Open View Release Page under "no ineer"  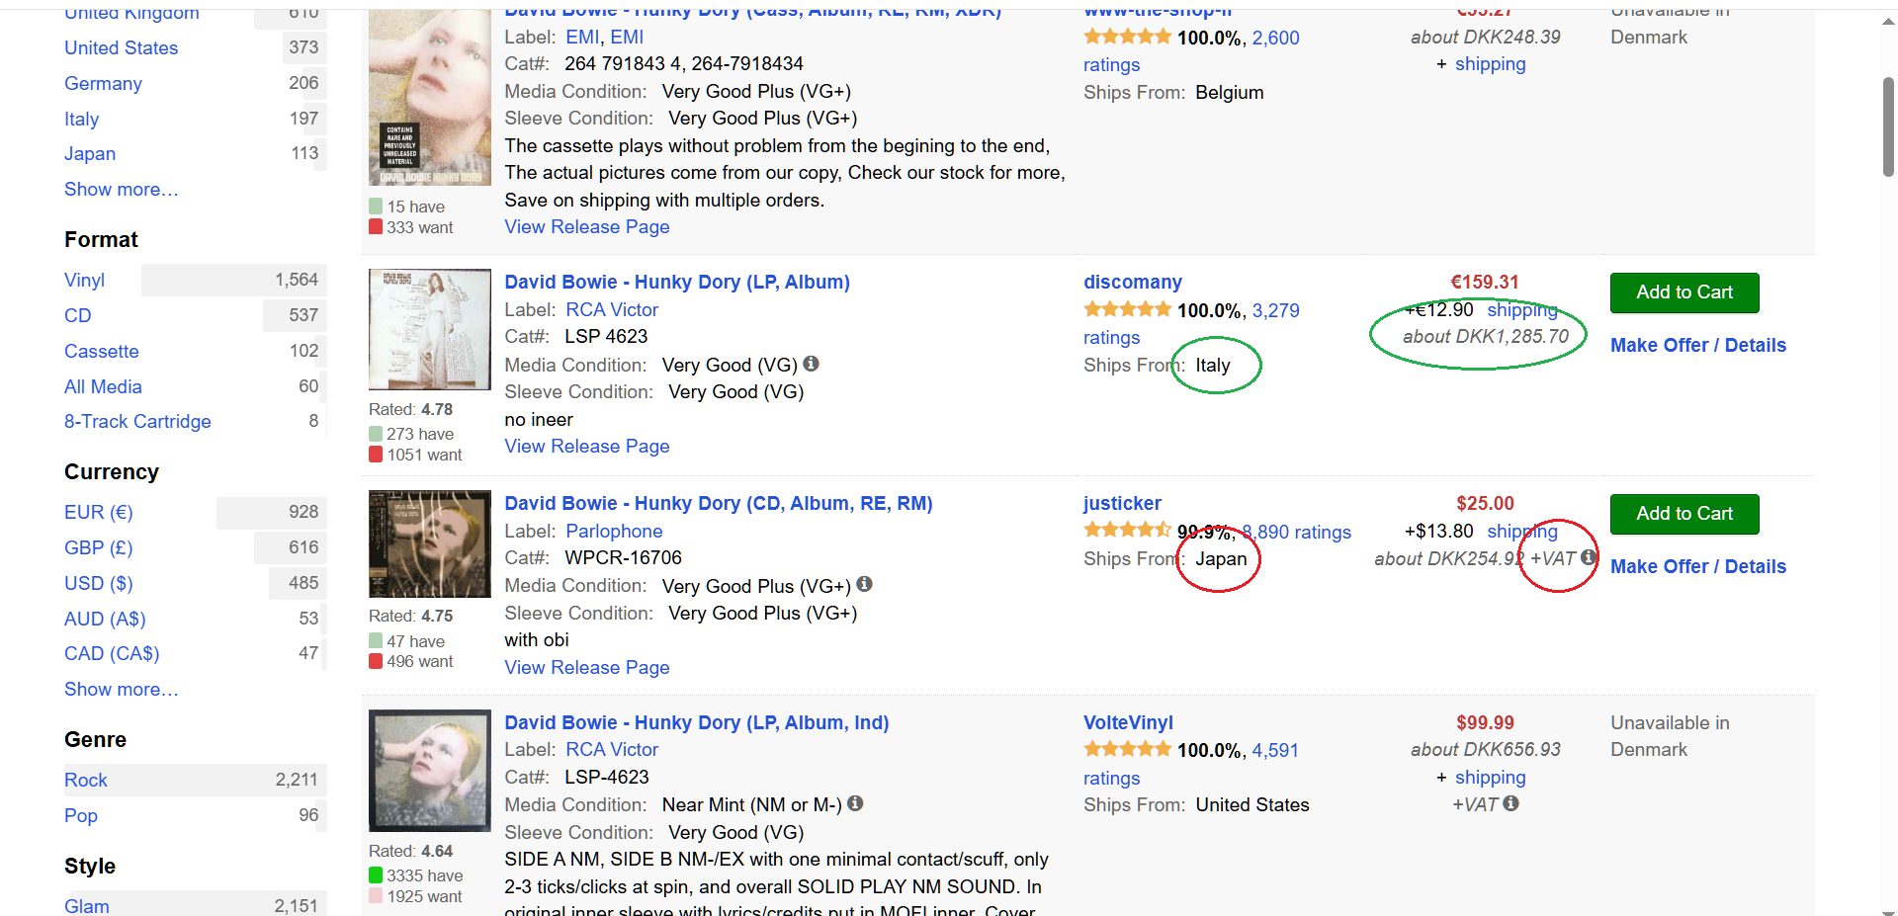pos(587,446)
